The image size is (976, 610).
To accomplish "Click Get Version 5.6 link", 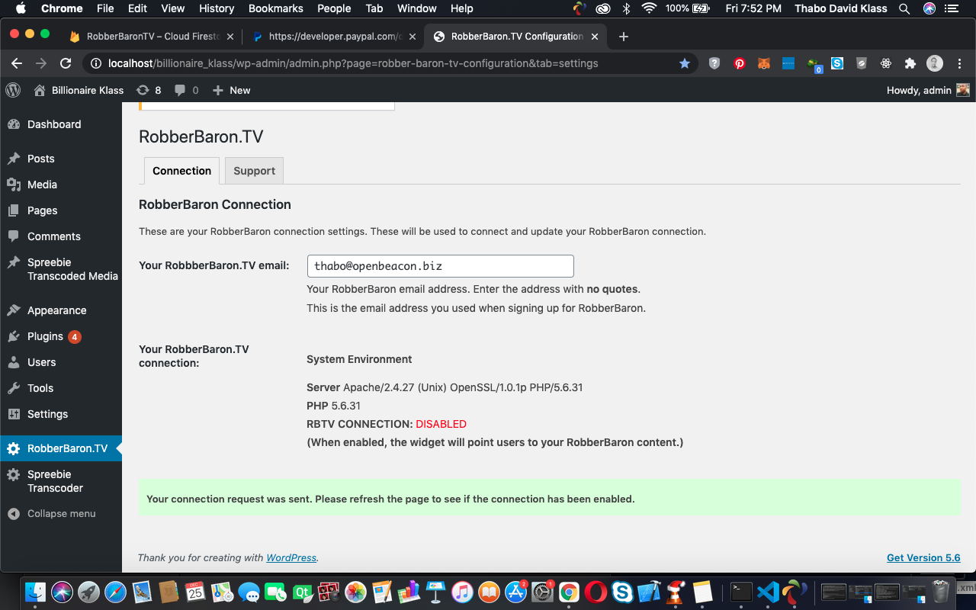I will pos(923,557).
